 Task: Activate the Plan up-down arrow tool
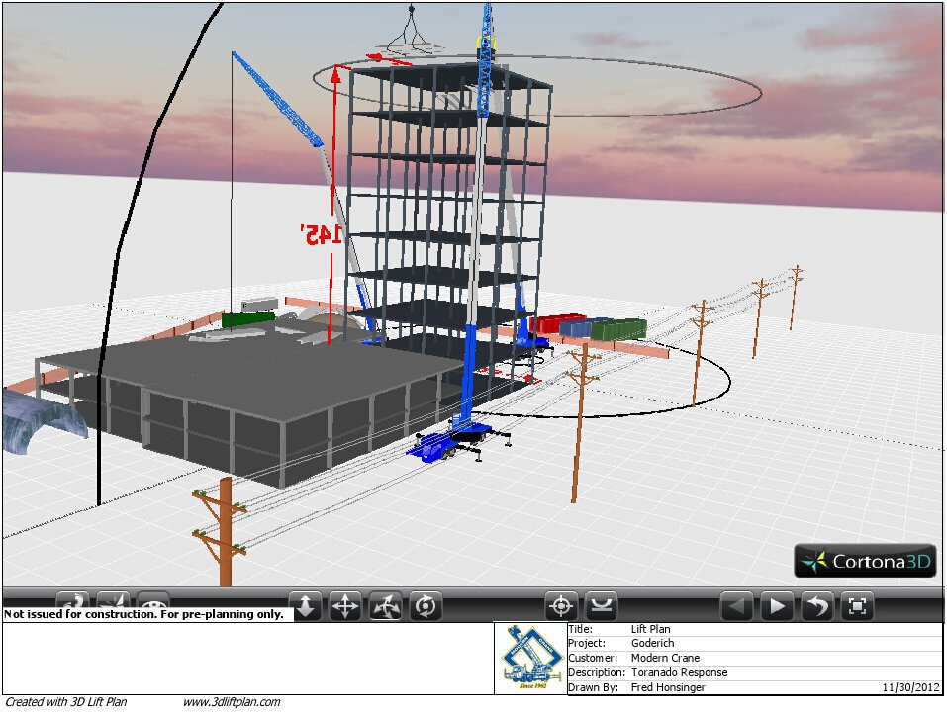click(306, 605)
